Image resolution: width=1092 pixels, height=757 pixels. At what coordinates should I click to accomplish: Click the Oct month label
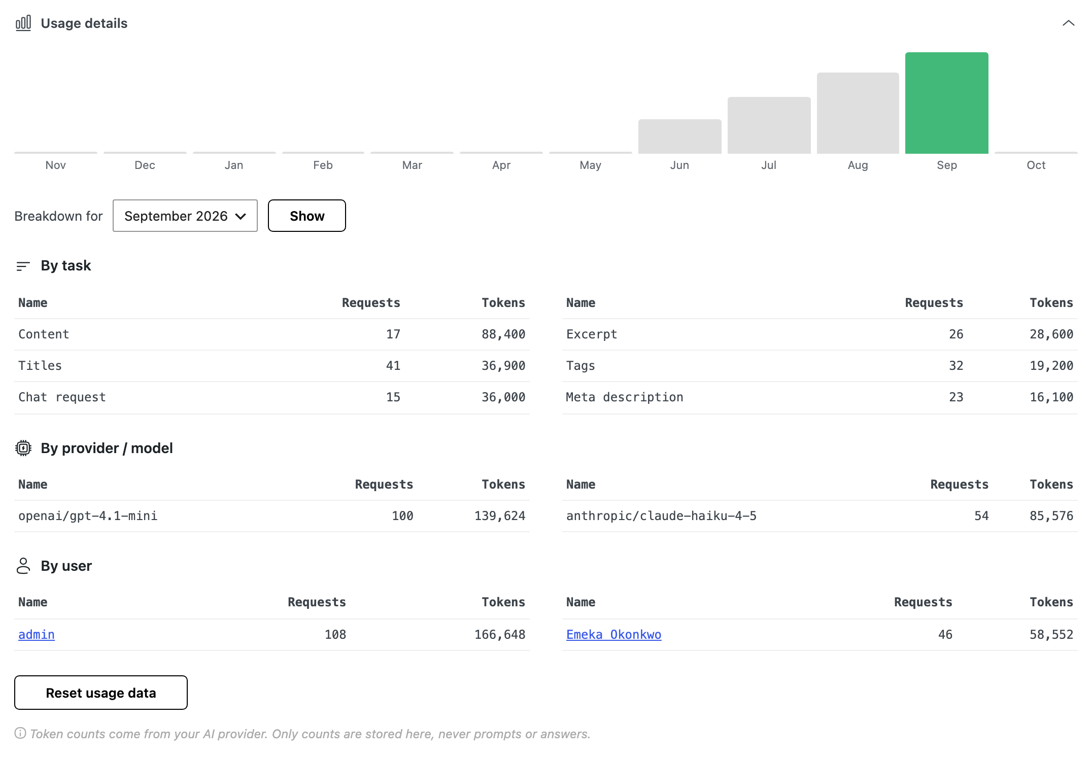point(1036,165)
